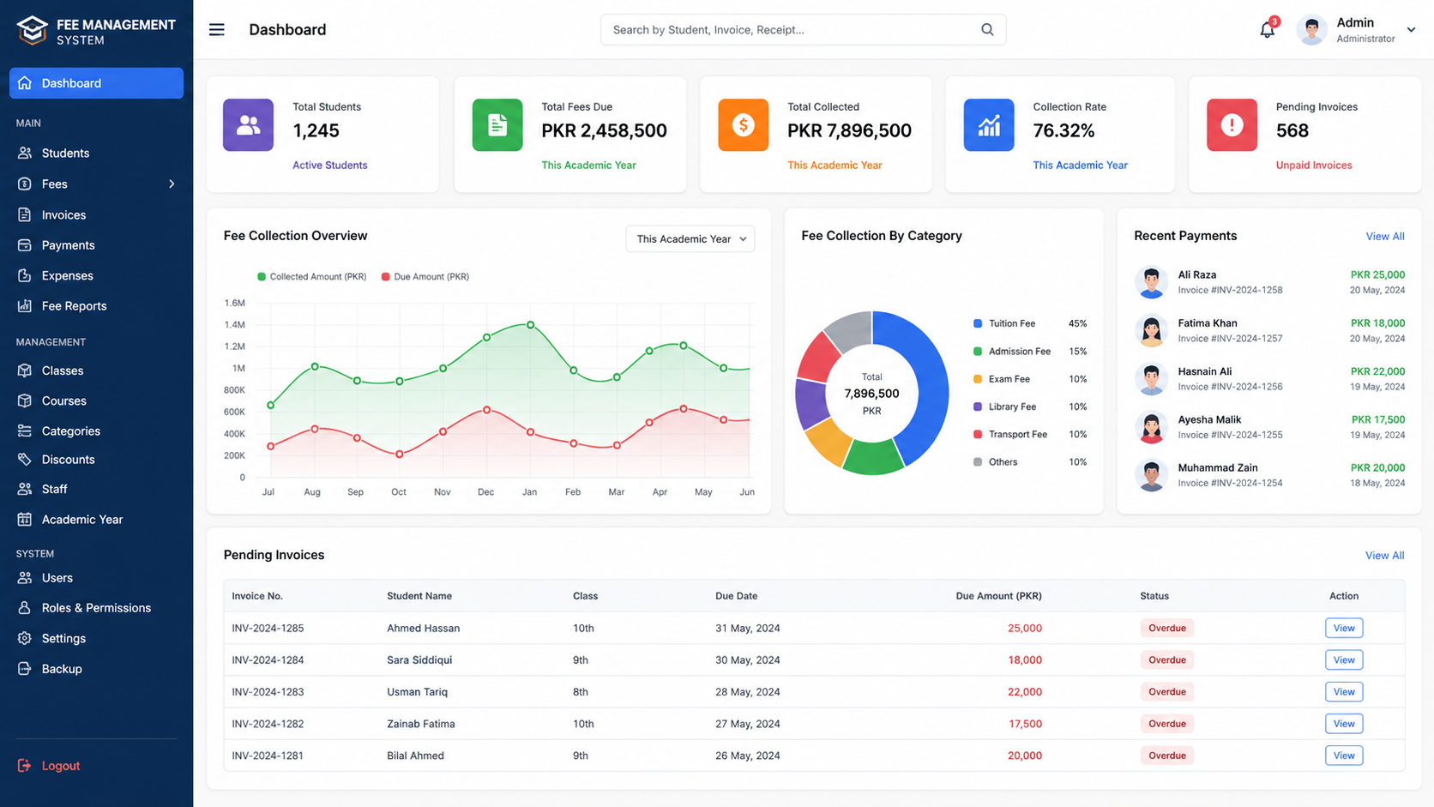
Task: View invoice INV-2024-1281
Action: [x=1344, y=756]
